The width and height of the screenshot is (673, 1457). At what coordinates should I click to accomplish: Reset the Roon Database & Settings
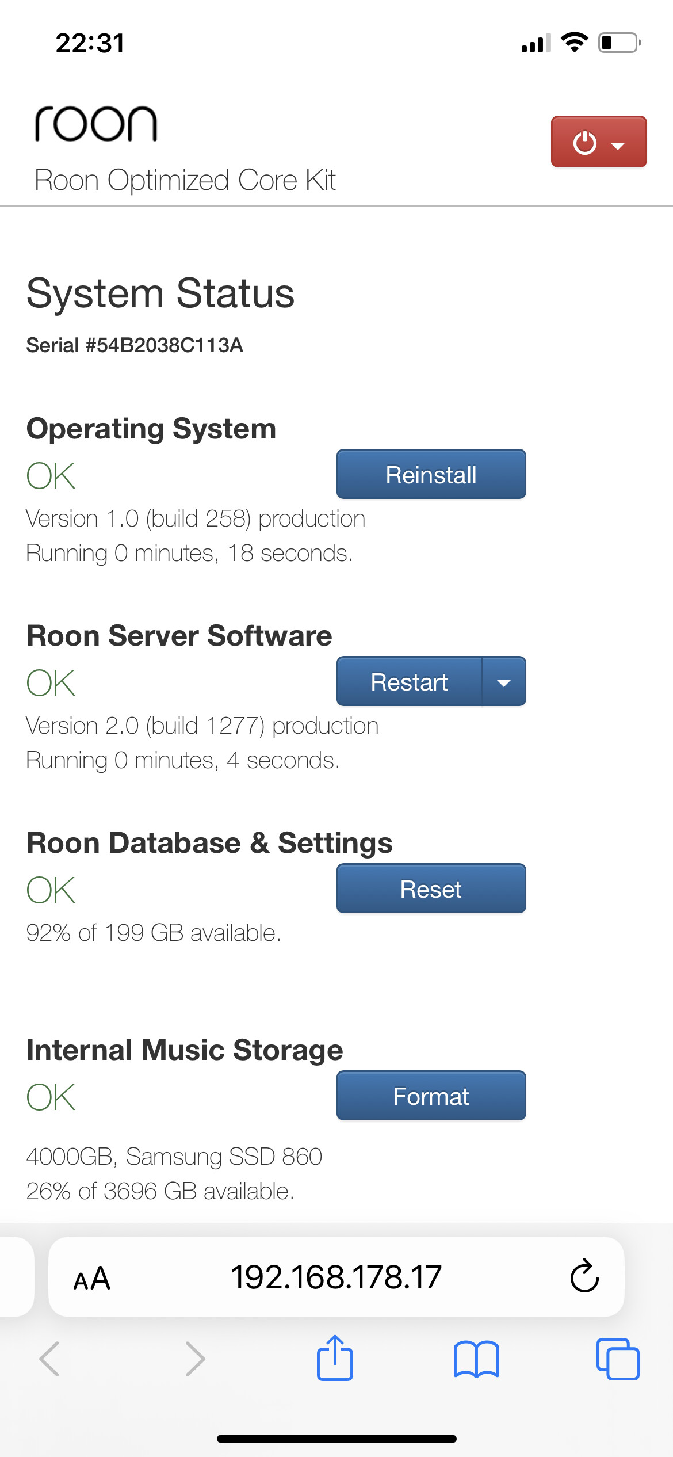[431, 889]
